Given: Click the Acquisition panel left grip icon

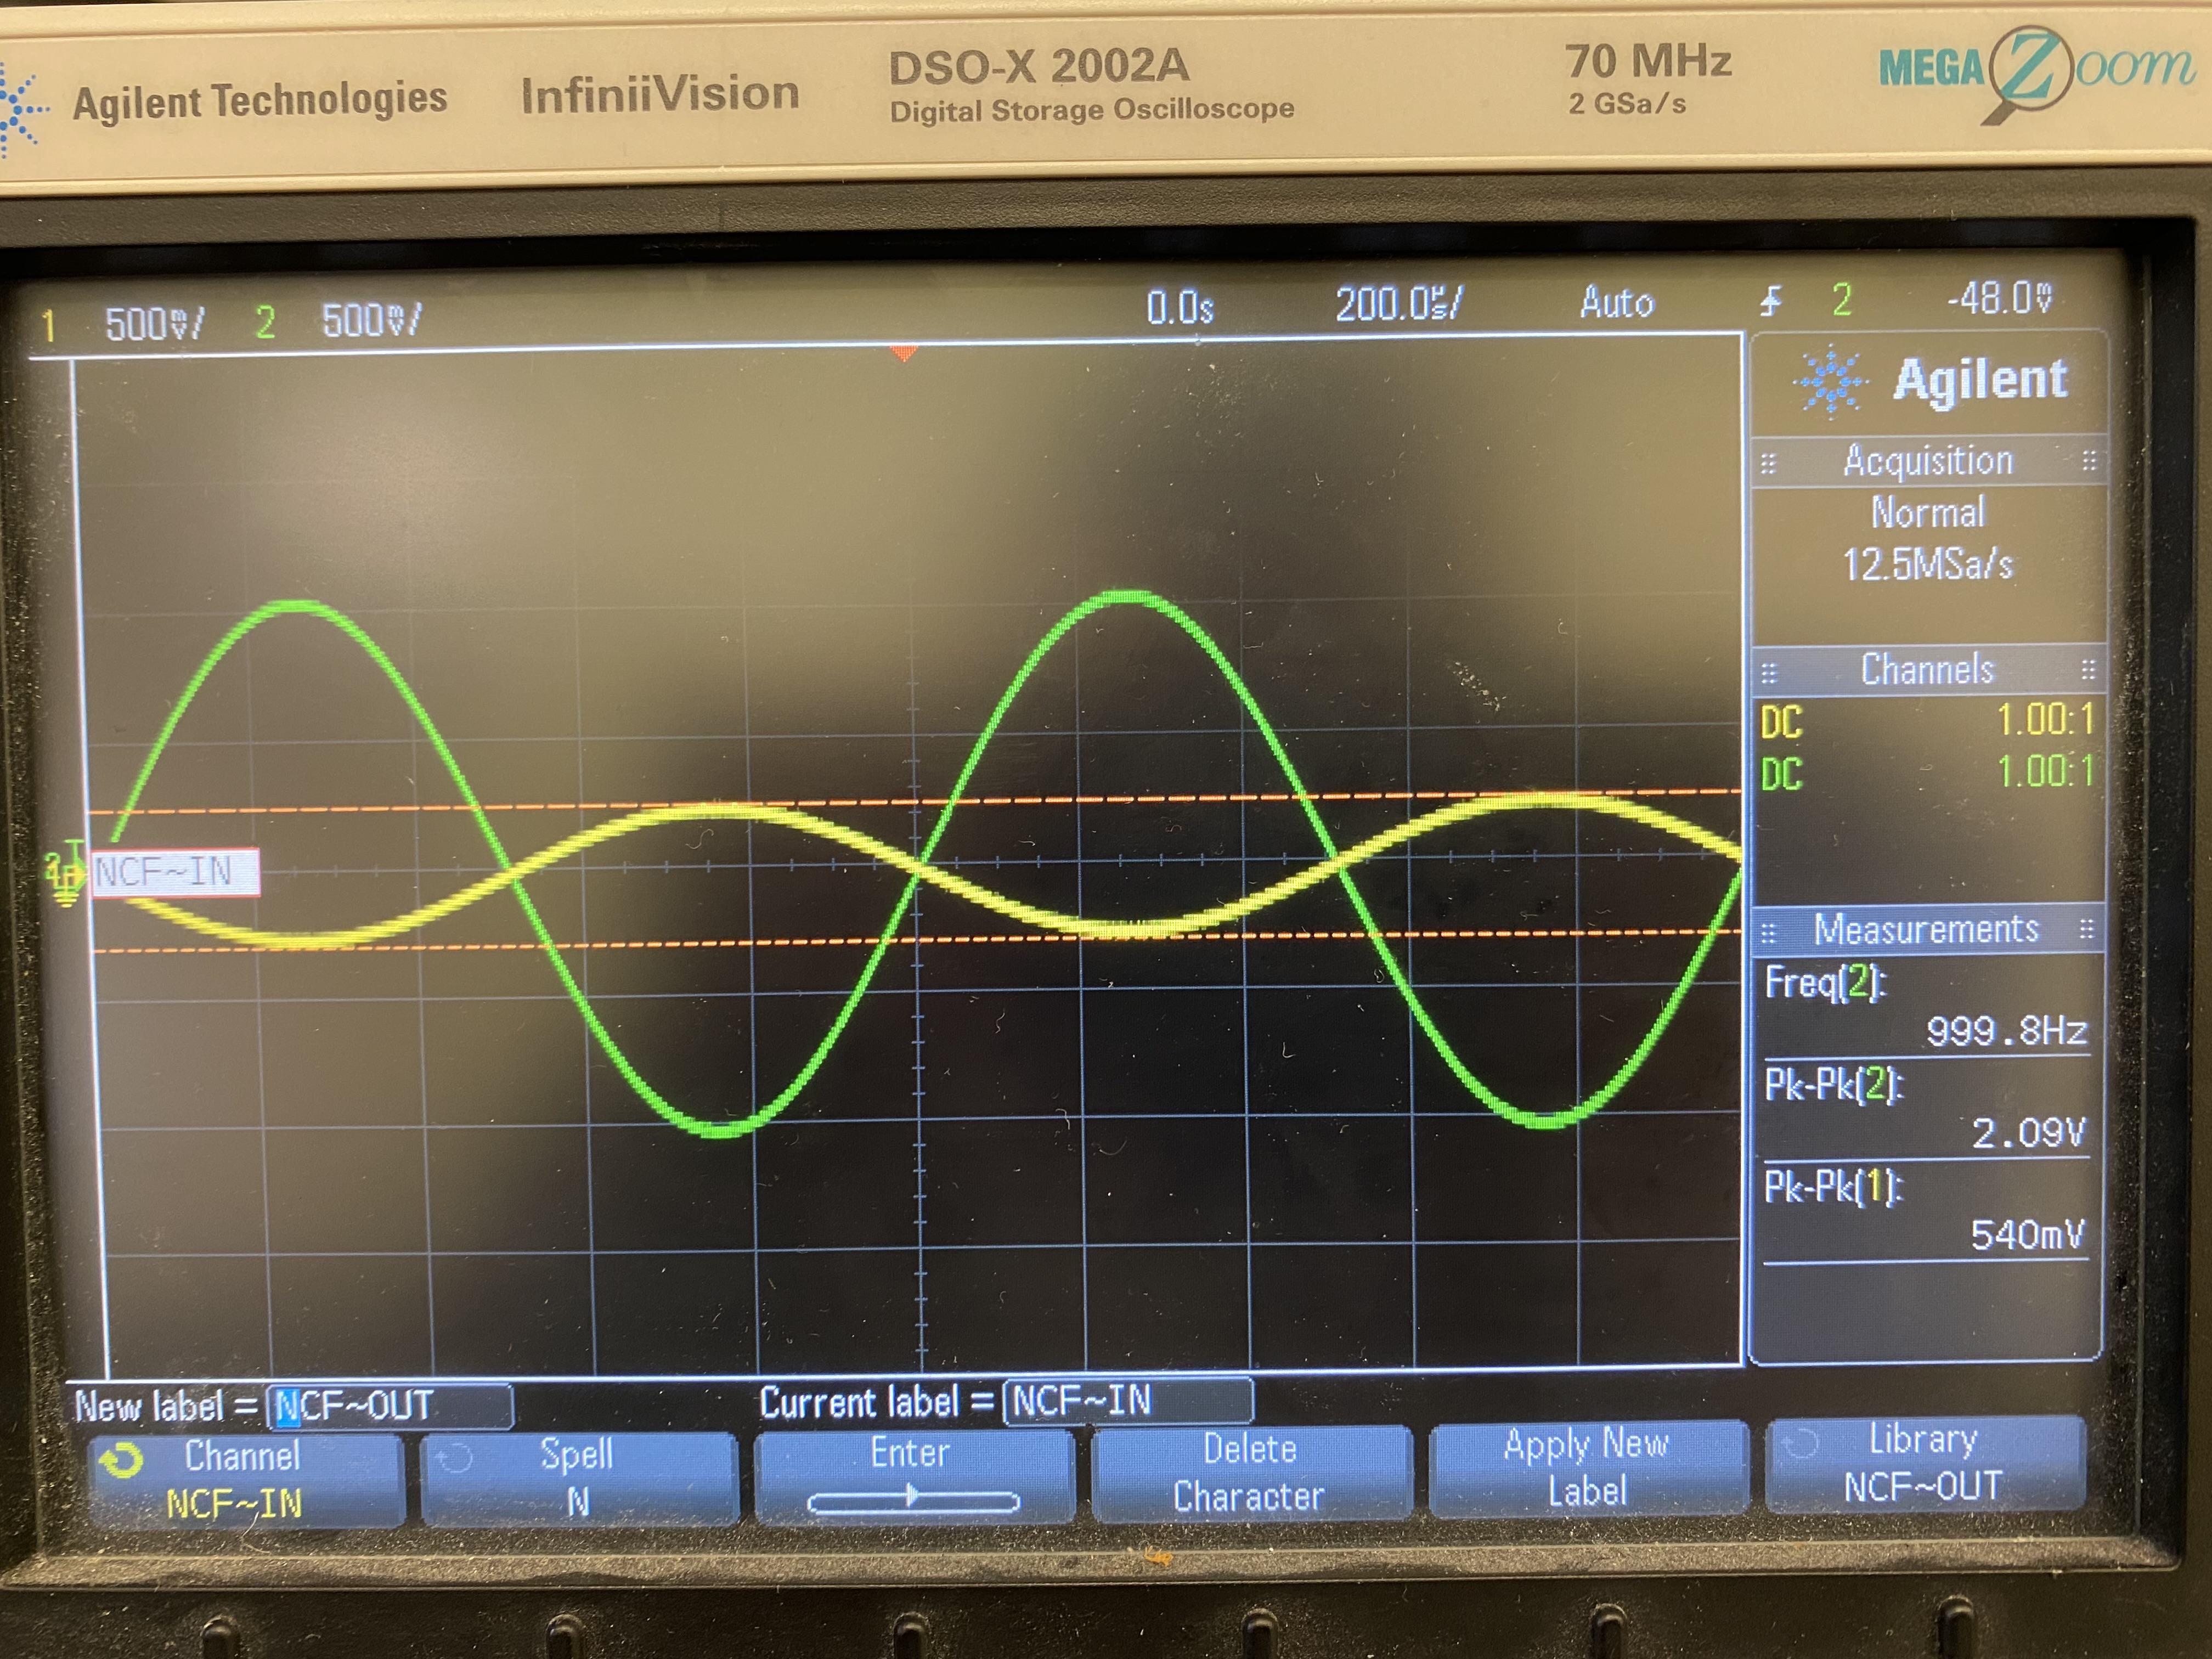Looking at the screenshot, I should (x=1768, y=464).
